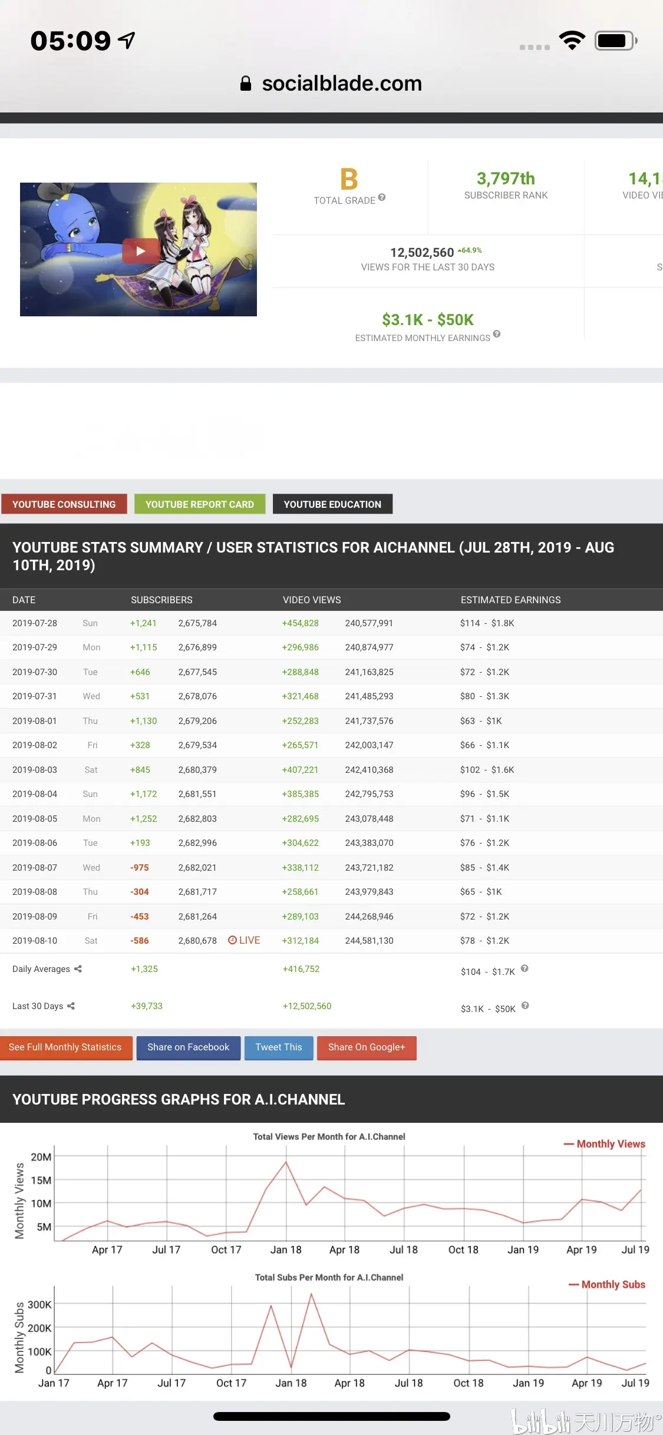This screenshot has width=663, height=1435.
Task: Click the 2019-07-28 date row
Action: [x=331, y=623]
